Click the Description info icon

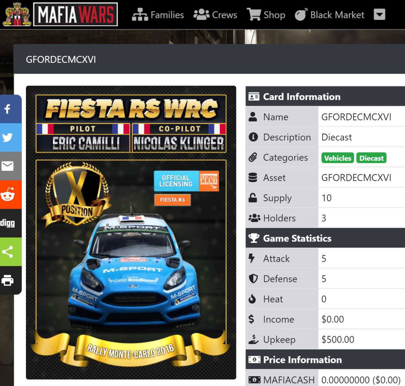click(253, 137)
